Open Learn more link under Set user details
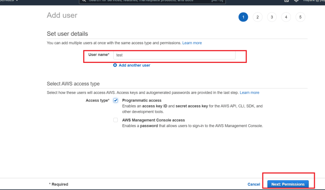Viewport: 325px width, 190px height. click(192, 43)
